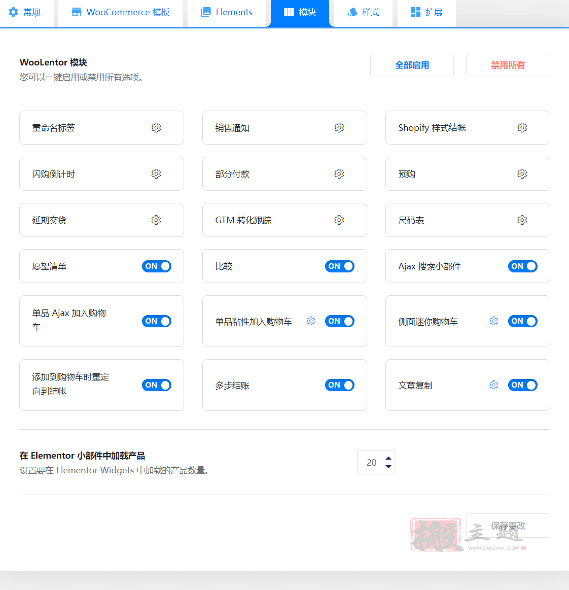Increase product count with up arrow
The image size is (569, 590).
click(x=388, y=458)
